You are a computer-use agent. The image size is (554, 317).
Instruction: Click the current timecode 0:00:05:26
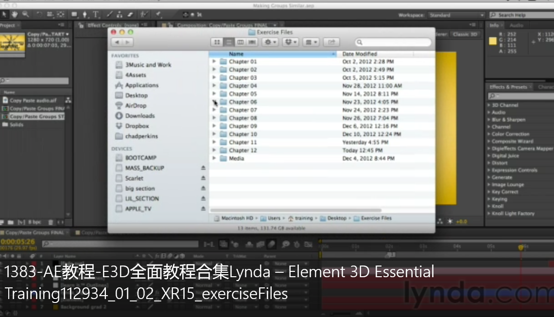click(x=18, y=242)
